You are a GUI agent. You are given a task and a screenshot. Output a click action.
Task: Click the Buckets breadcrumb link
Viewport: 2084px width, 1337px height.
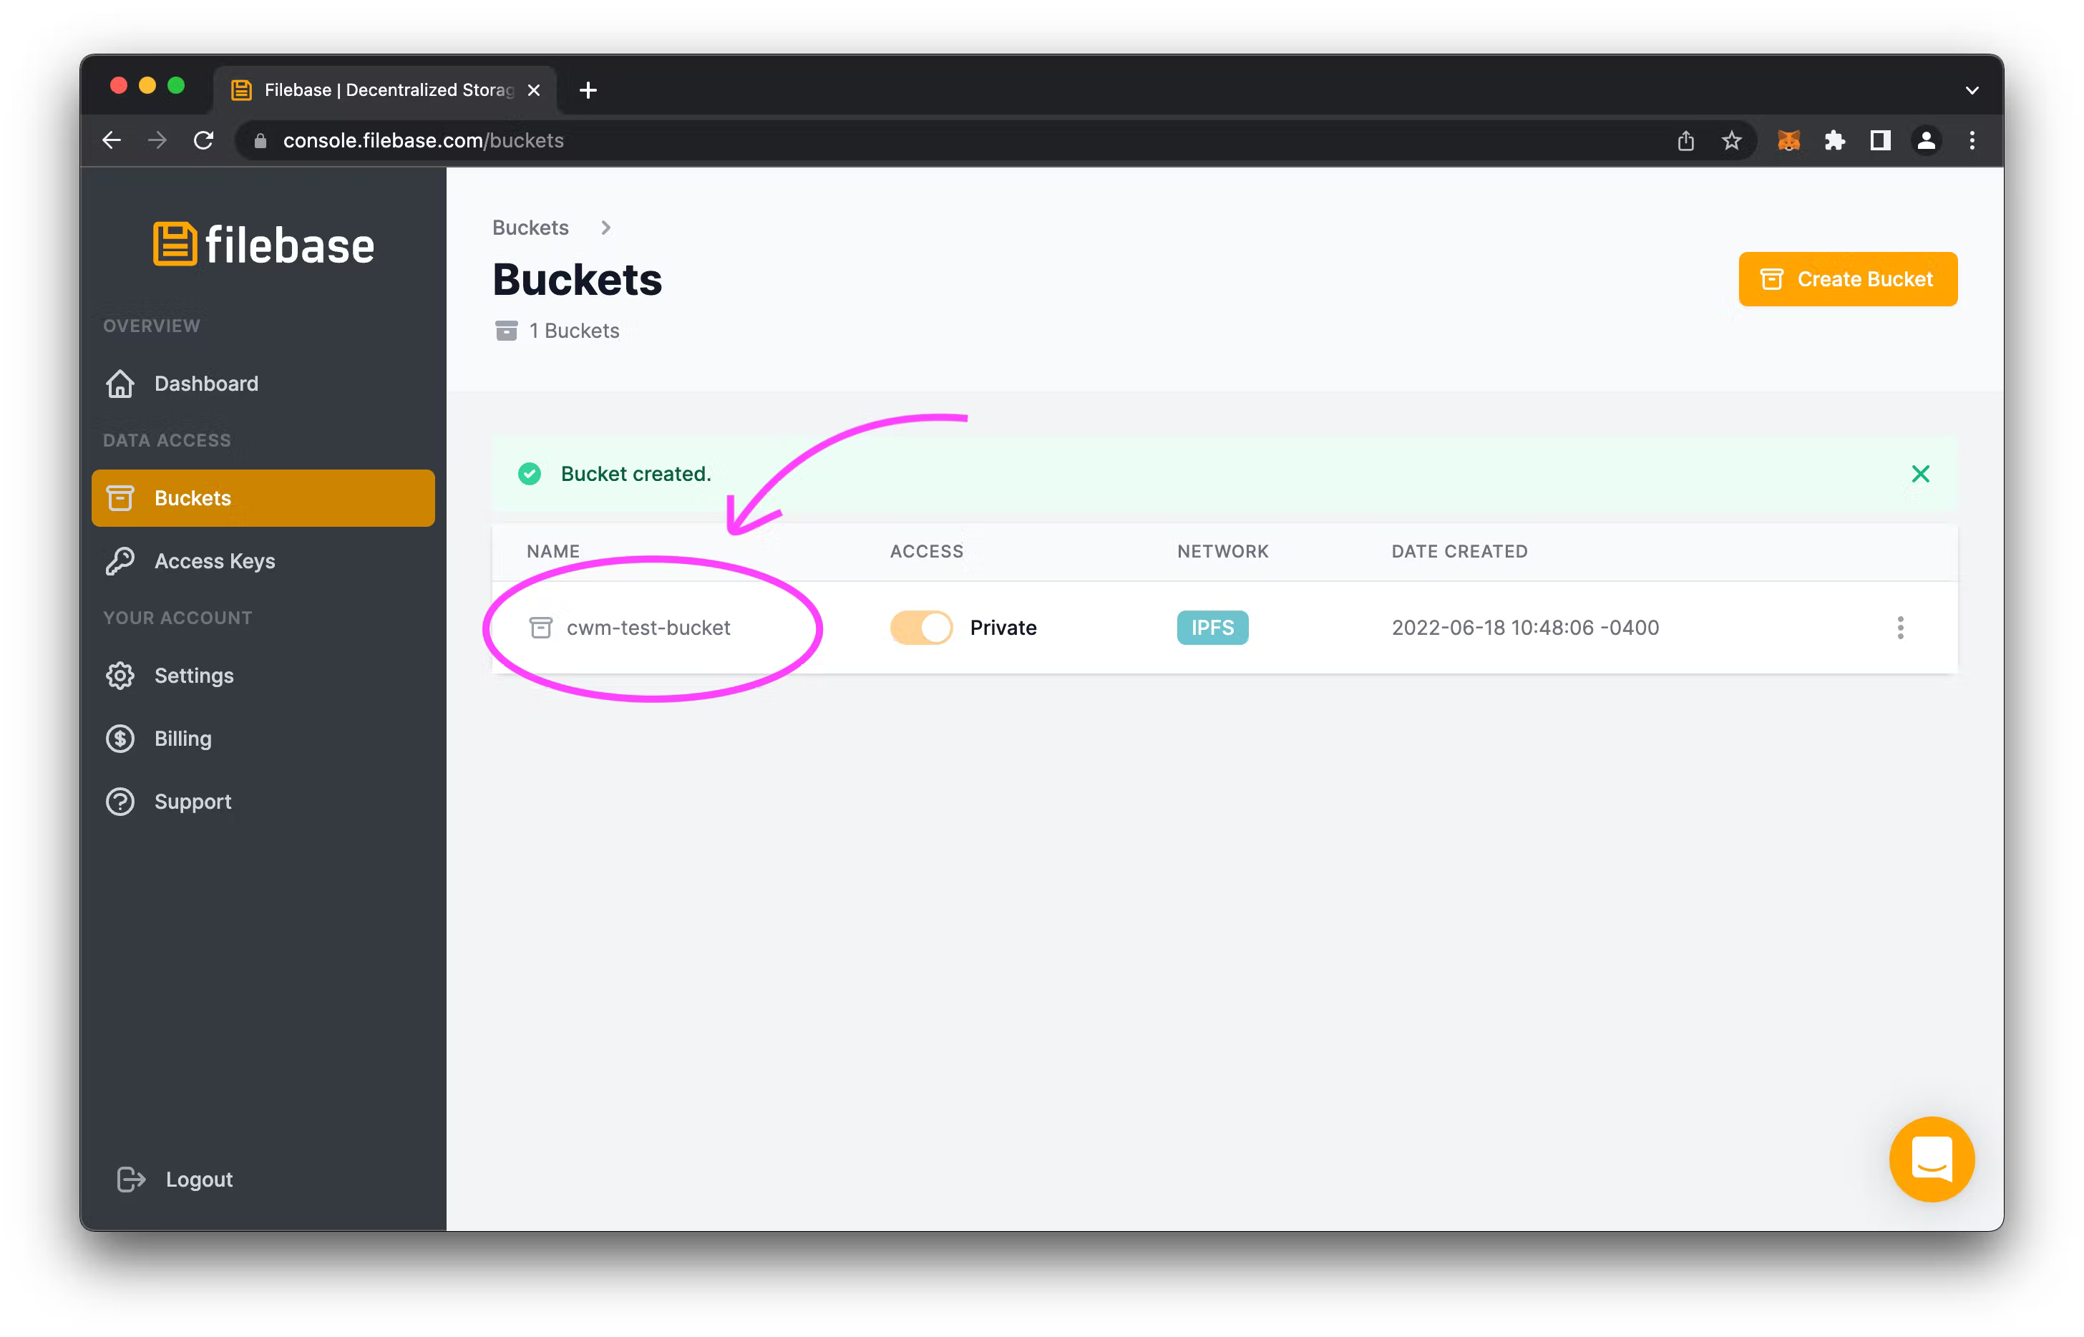[x=530, y=228]
